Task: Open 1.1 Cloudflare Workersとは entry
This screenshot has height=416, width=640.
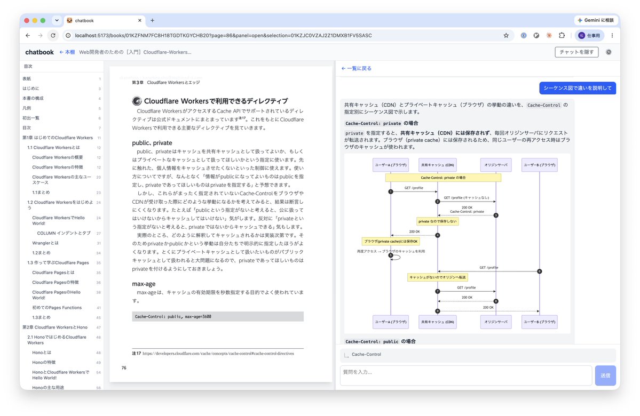Action: coord(61,148)
